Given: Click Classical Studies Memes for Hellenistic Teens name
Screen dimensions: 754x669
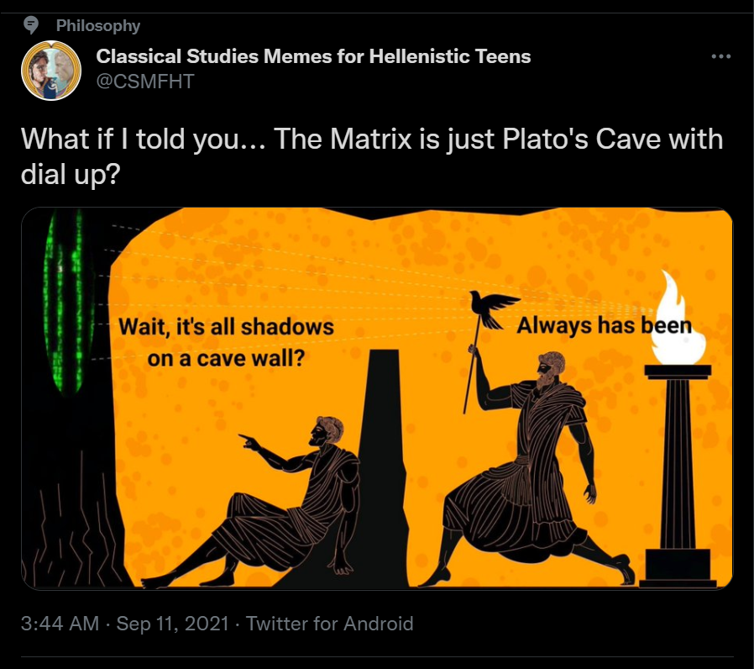Looking at the screenshot, I should click(313, 56).
